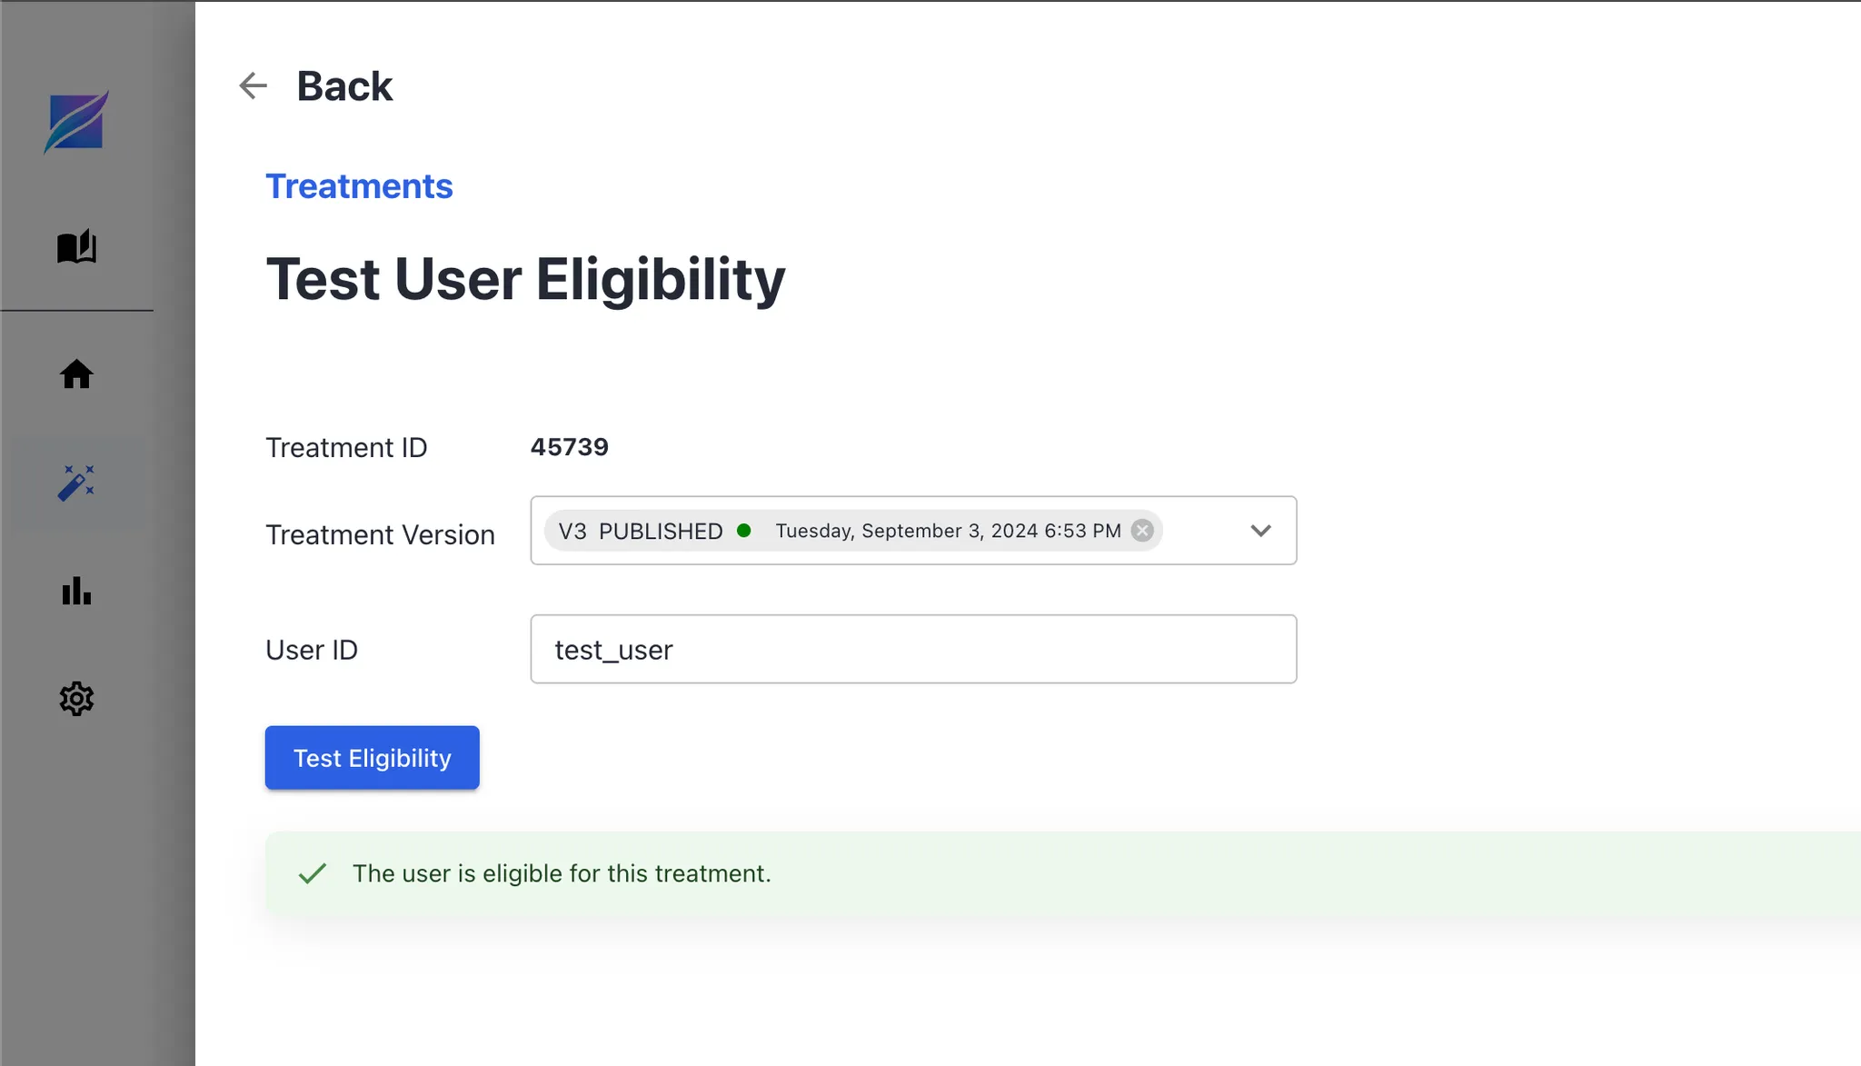The image size is (1861, 1066).
Task: Select the magic wand treatments icon
Action: 76,483
